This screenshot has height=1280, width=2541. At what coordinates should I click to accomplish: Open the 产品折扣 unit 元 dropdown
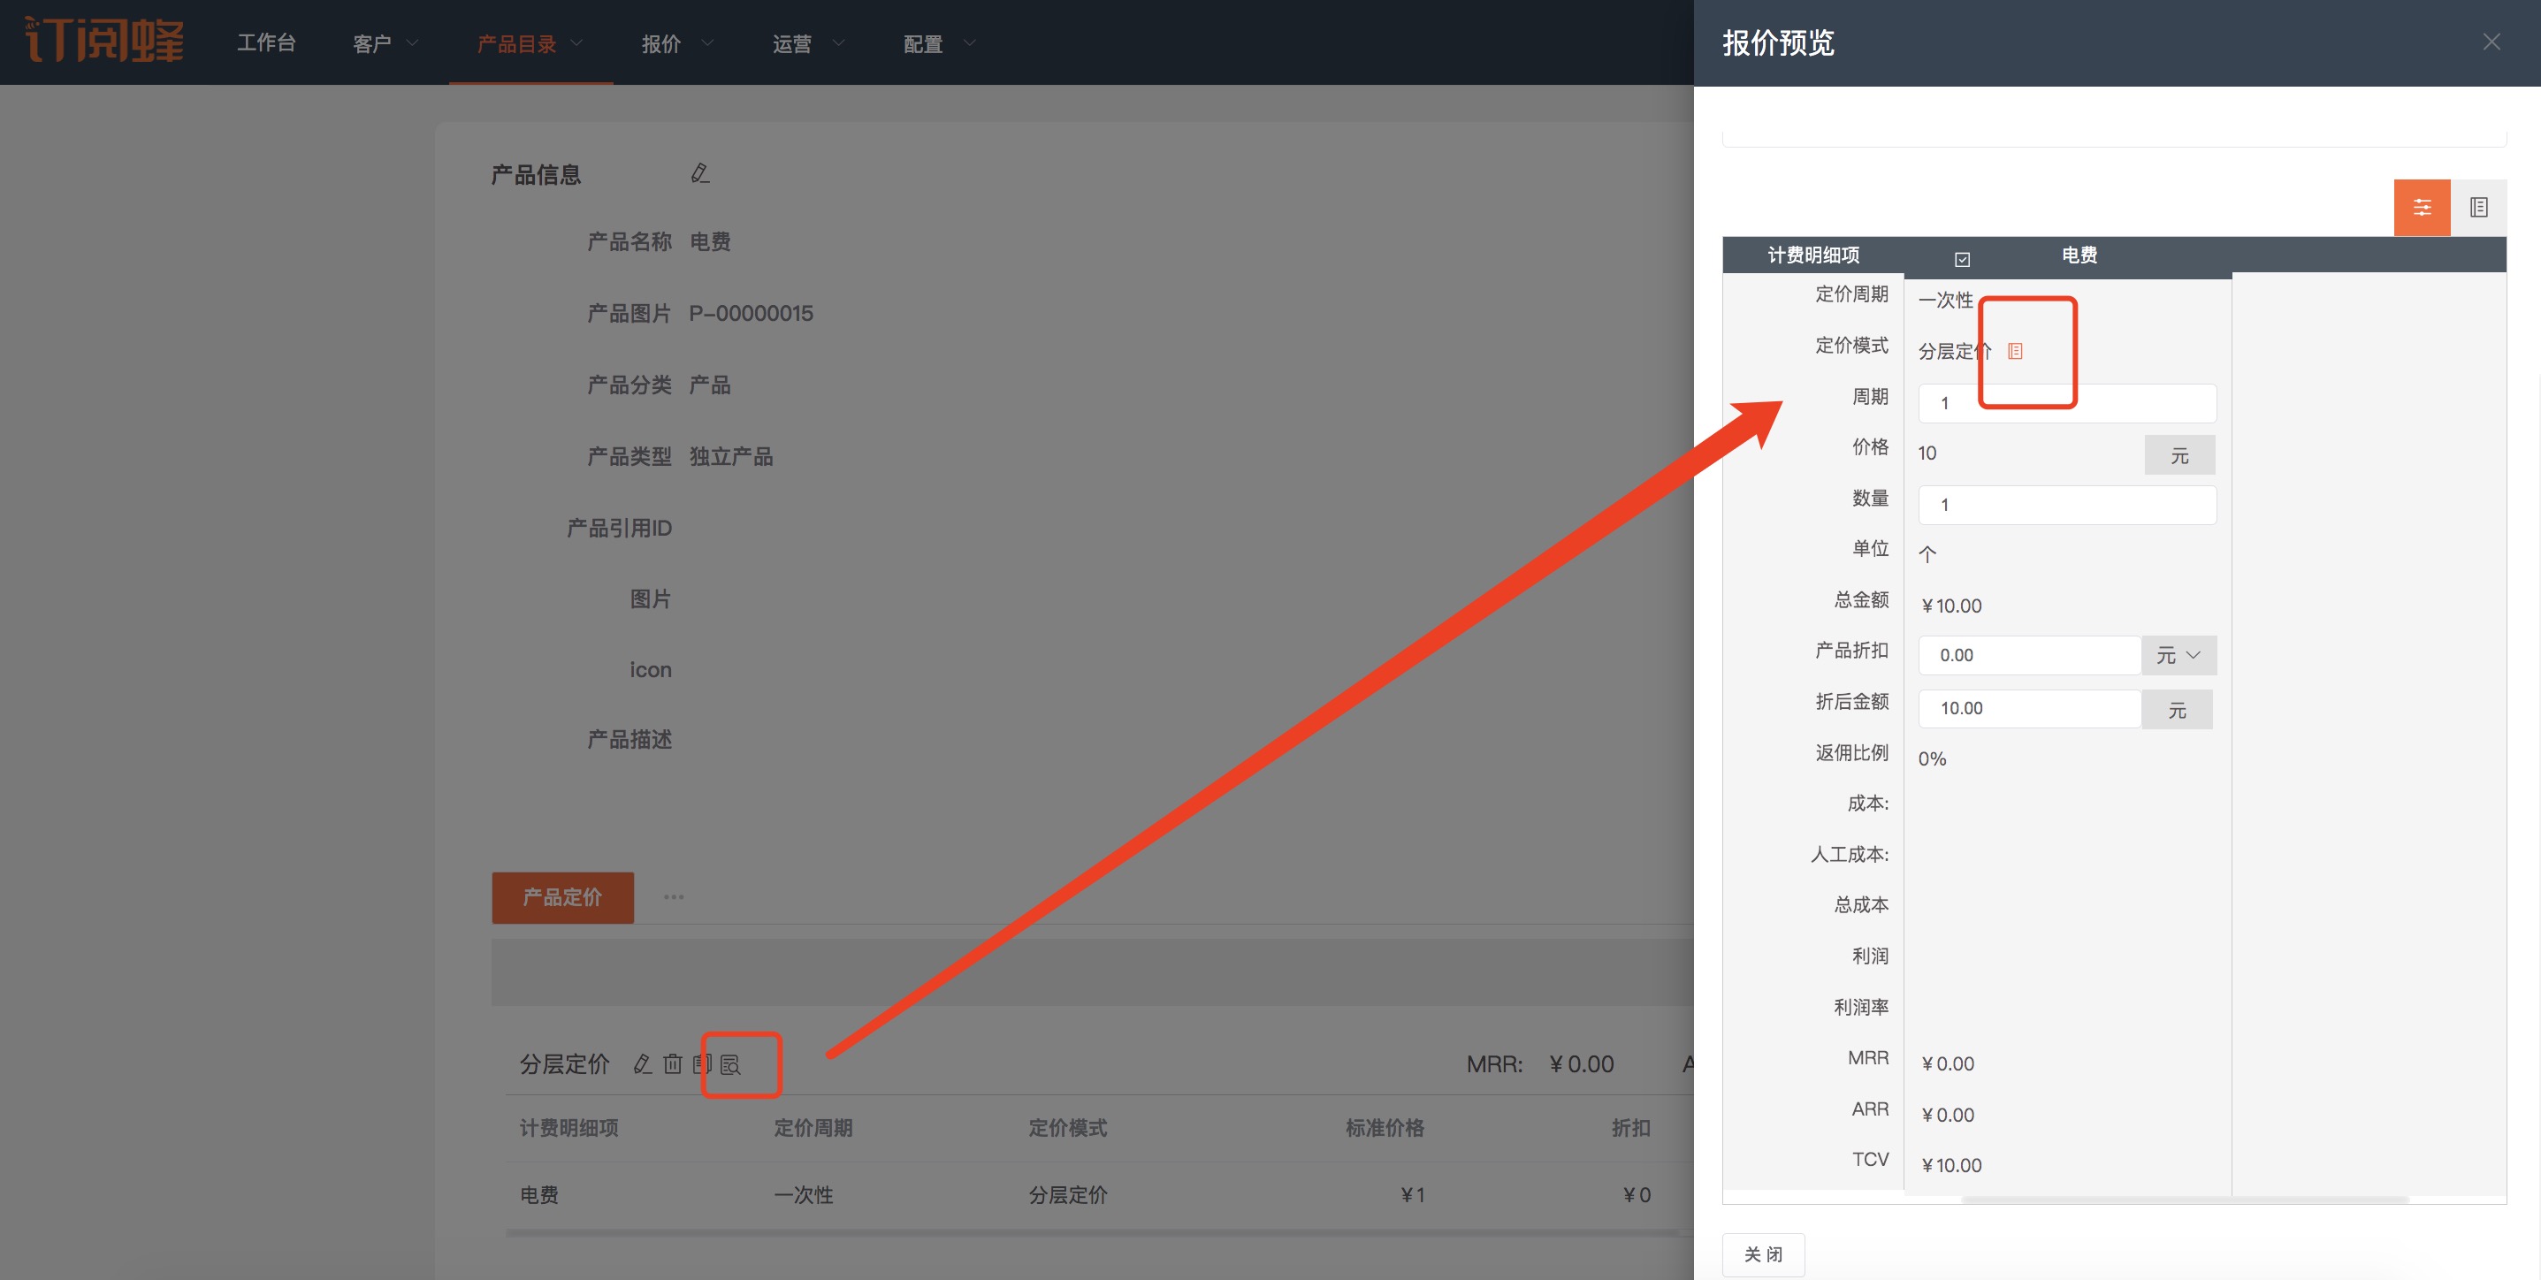[2178, 656]
